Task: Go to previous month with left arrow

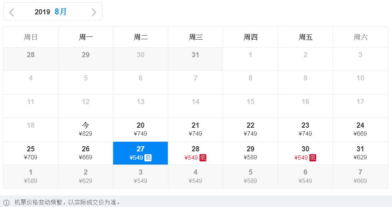Action: pos(12,12)
